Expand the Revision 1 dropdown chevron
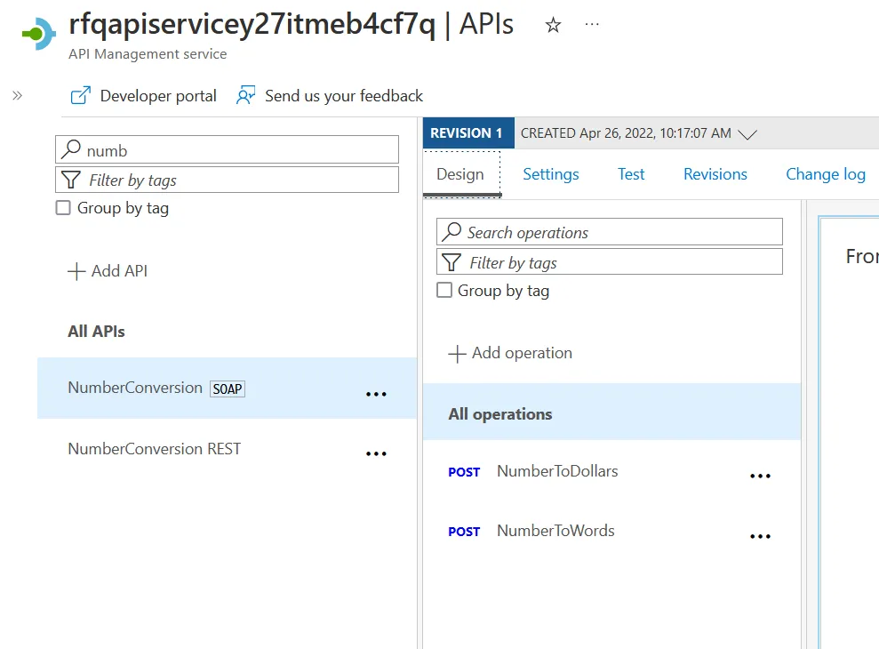 point(748,134)
